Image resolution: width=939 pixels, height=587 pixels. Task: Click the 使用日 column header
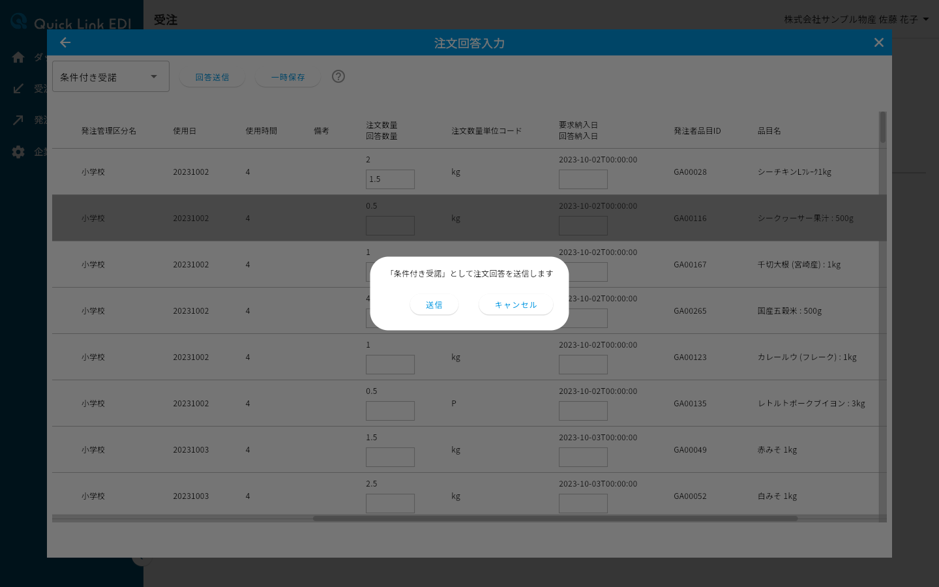point(185,131)
